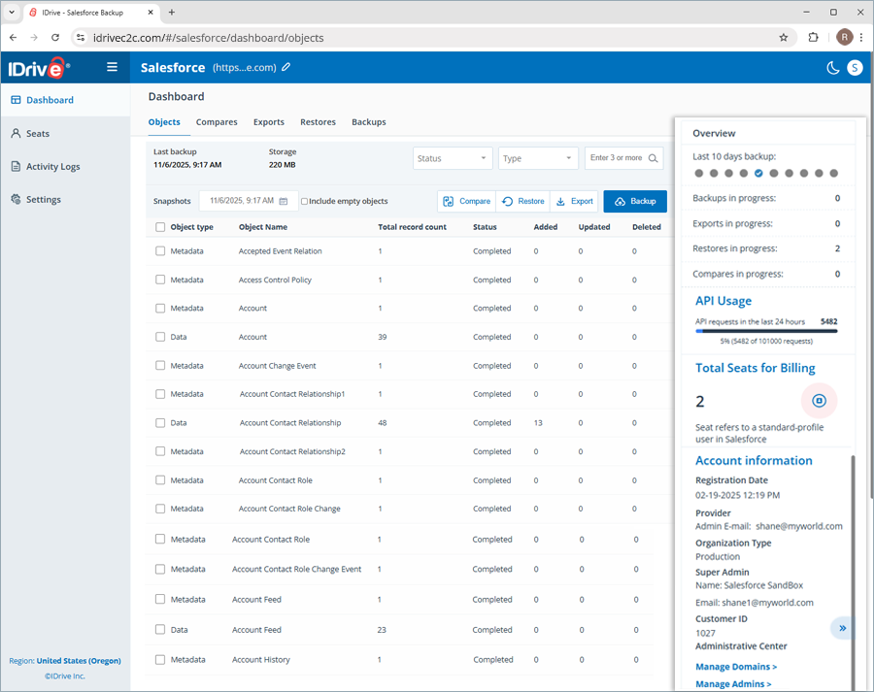This screenshot has height=692, width=874.
Task: Open the Manage Domains link
Action: point(736,667)
